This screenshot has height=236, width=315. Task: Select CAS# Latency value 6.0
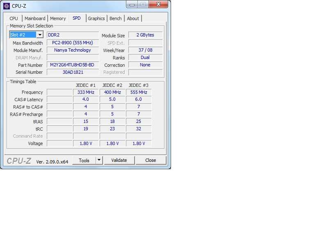pyautogui.click(x=139, y=99)
